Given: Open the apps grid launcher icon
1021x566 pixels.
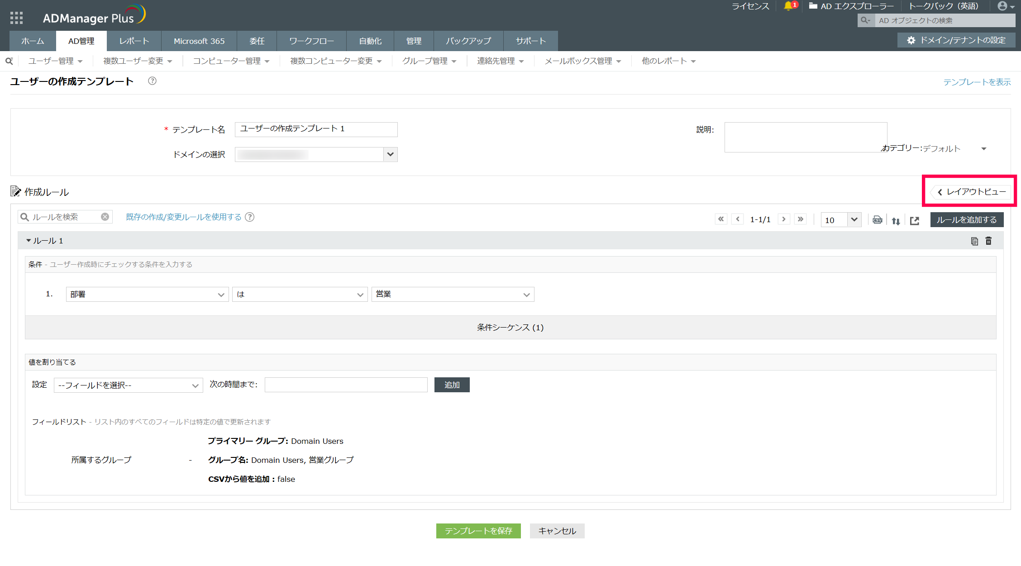Looking at the screenshot, I should click(16, 18).
